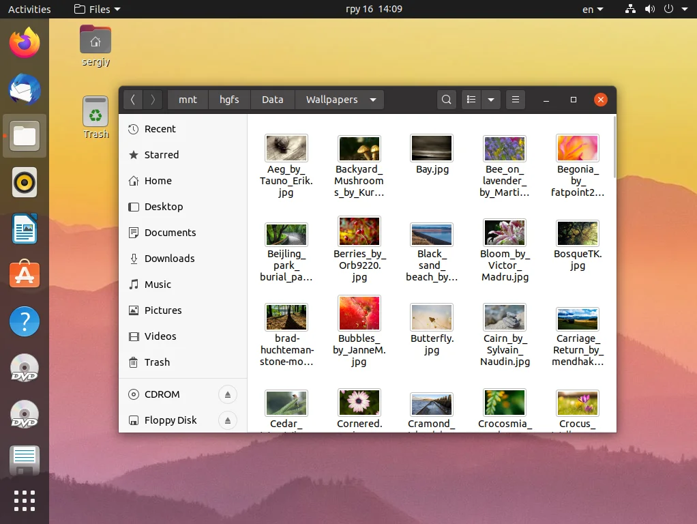Eject the CDROM drive

coord(228,394)
